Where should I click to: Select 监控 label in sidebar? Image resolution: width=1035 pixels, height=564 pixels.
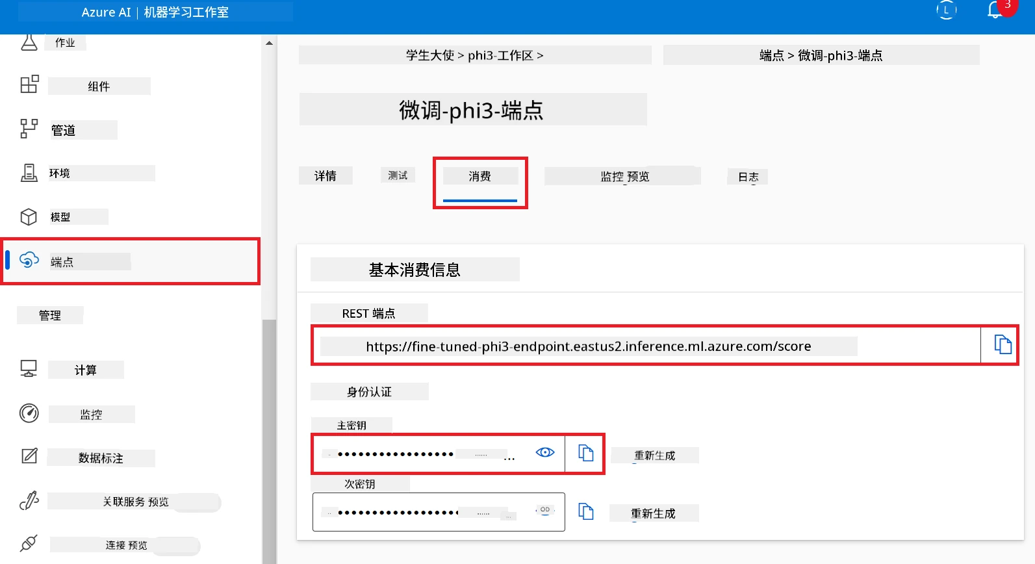(91, 415)
